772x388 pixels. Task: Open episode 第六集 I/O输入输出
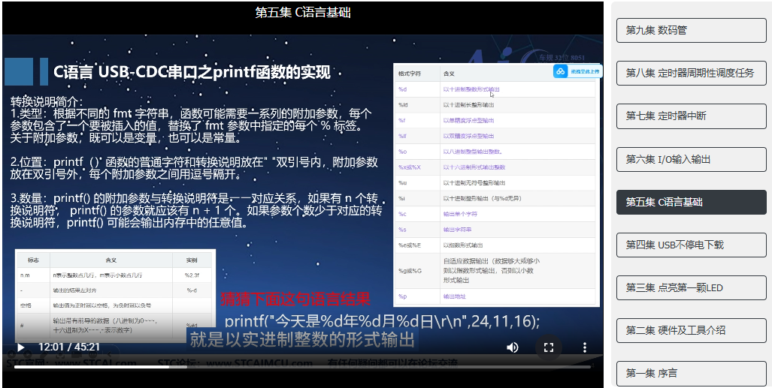(x=692, y=159)
